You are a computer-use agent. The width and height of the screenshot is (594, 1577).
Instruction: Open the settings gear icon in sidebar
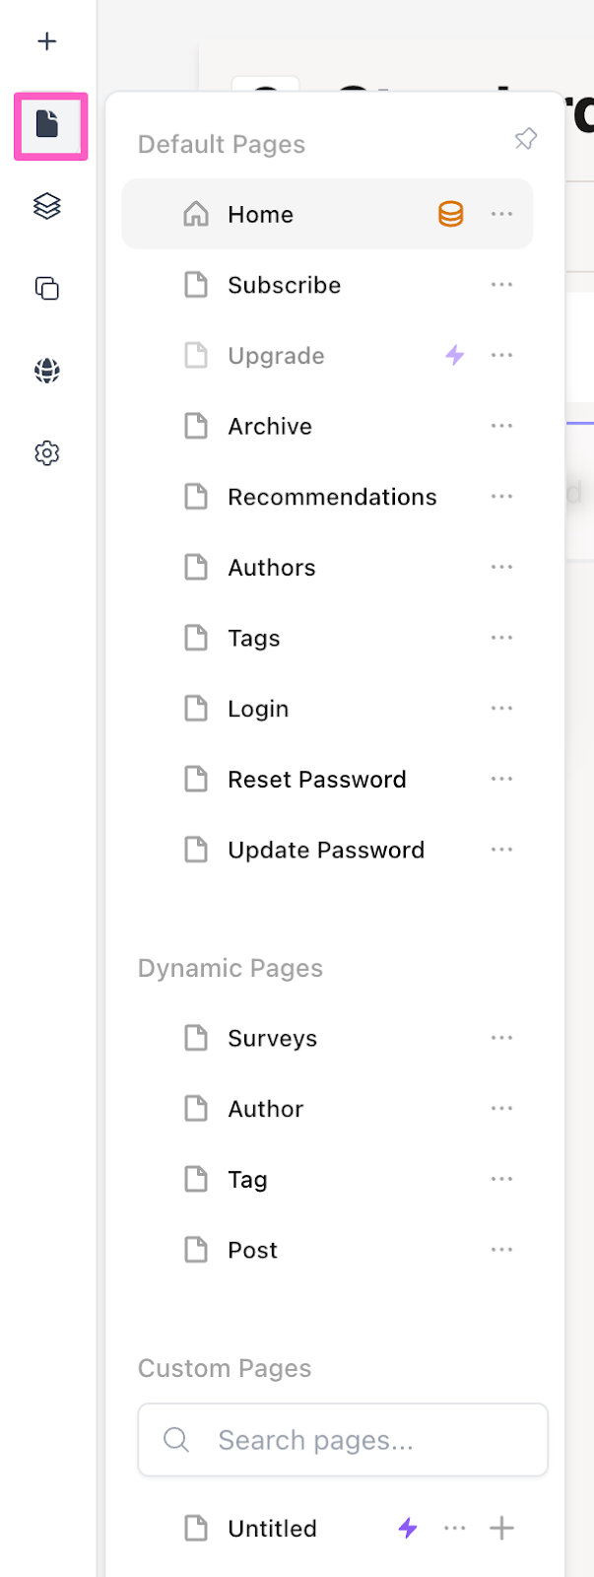coord(47,453)
